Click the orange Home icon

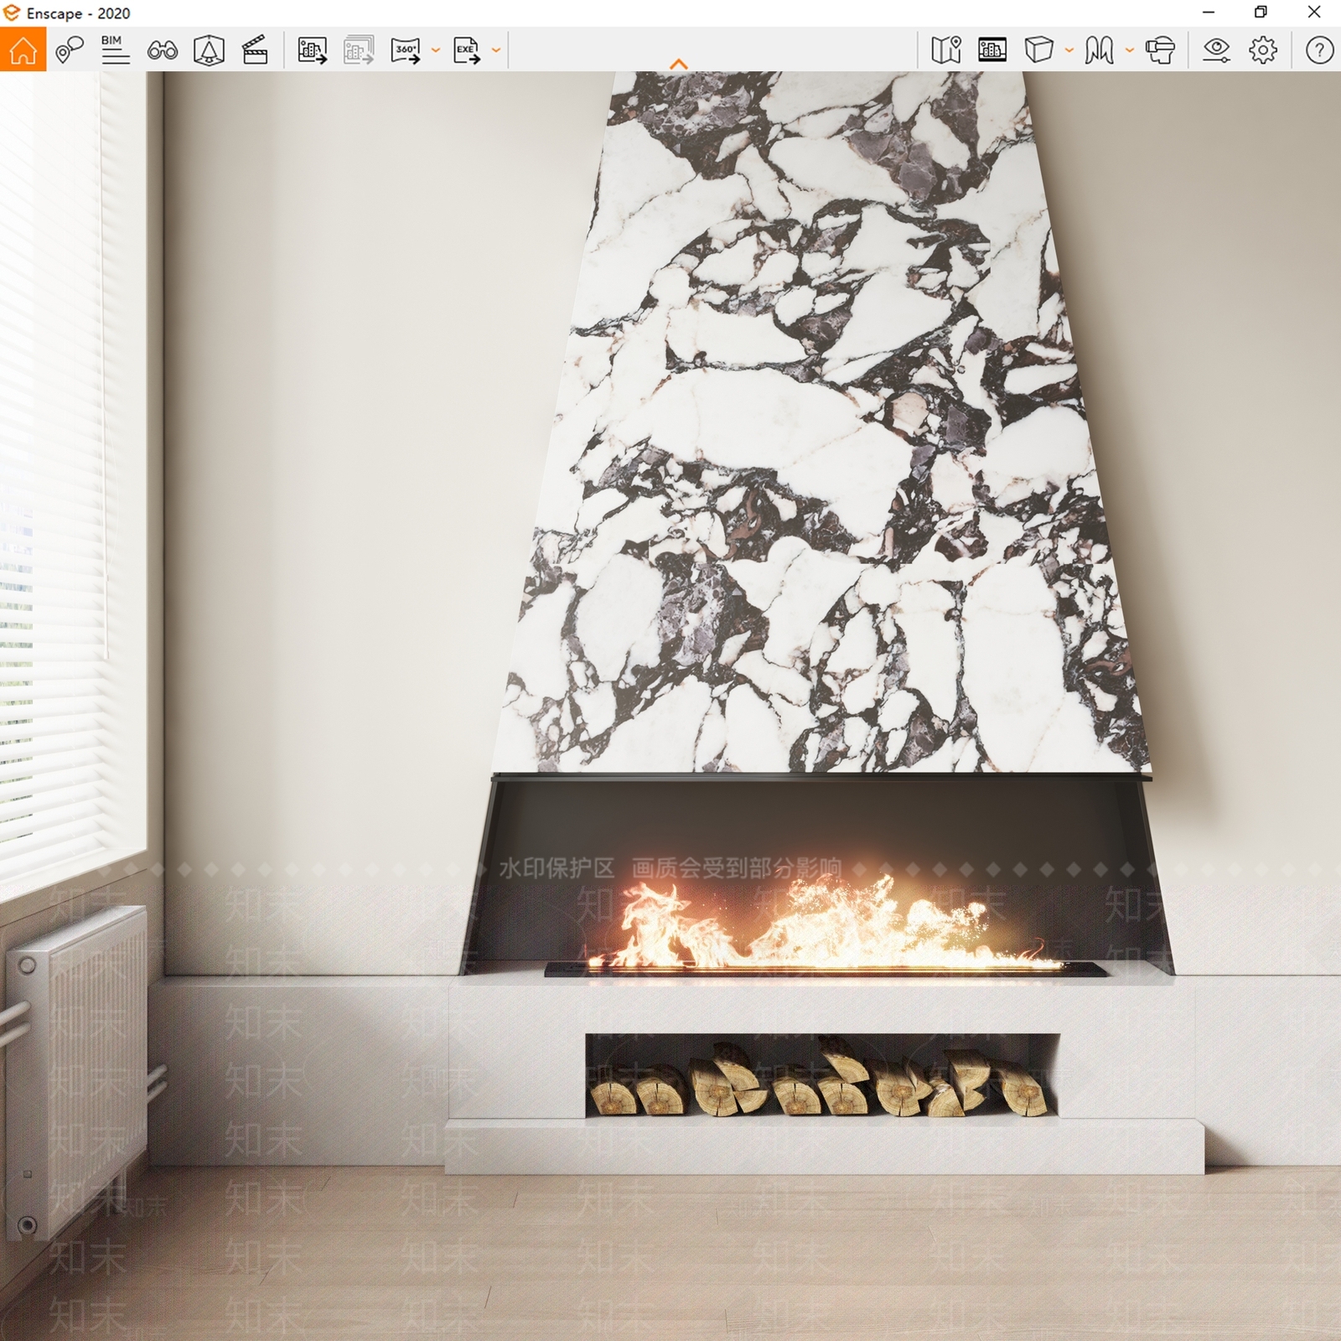tap(23, 49)
